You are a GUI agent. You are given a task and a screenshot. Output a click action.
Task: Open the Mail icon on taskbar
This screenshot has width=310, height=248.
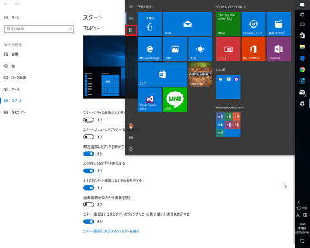pos(302,92)
